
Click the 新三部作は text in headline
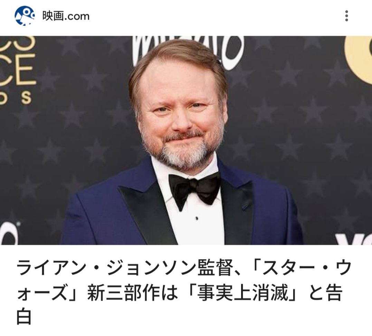132,293
